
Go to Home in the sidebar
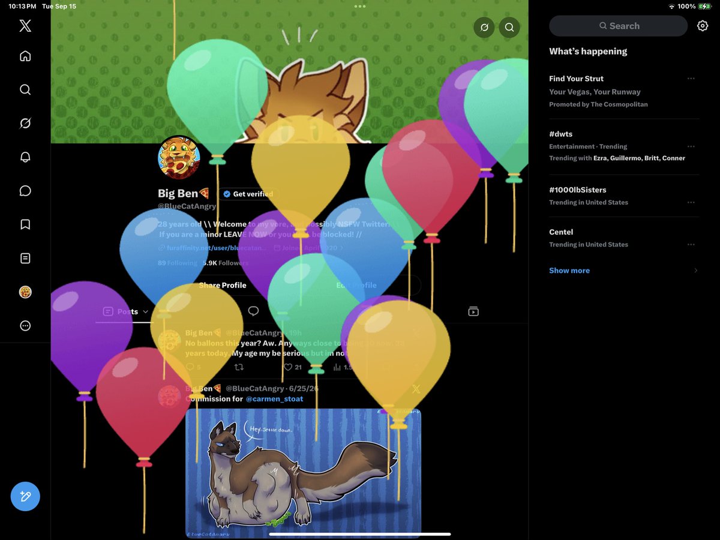point(25,56)
